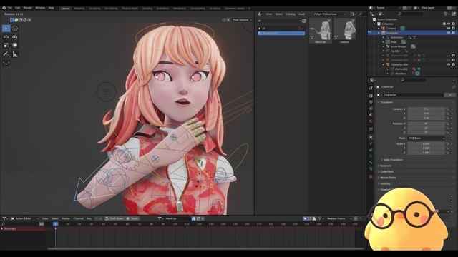This screenshot has height=257, width=458.
Task: Click the Camera object icon in outliner
Action: tap(384, 29)
